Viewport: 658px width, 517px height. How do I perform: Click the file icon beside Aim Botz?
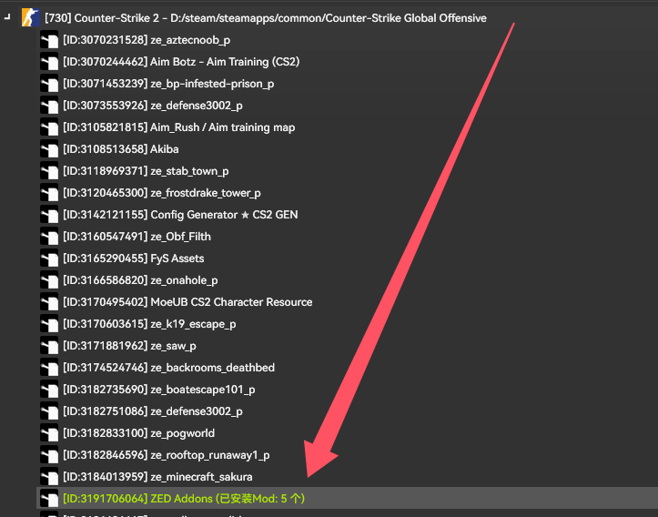pos(49,62)
